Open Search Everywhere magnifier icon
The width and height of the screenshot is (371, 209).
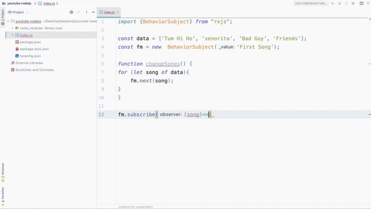click(369, 3)
